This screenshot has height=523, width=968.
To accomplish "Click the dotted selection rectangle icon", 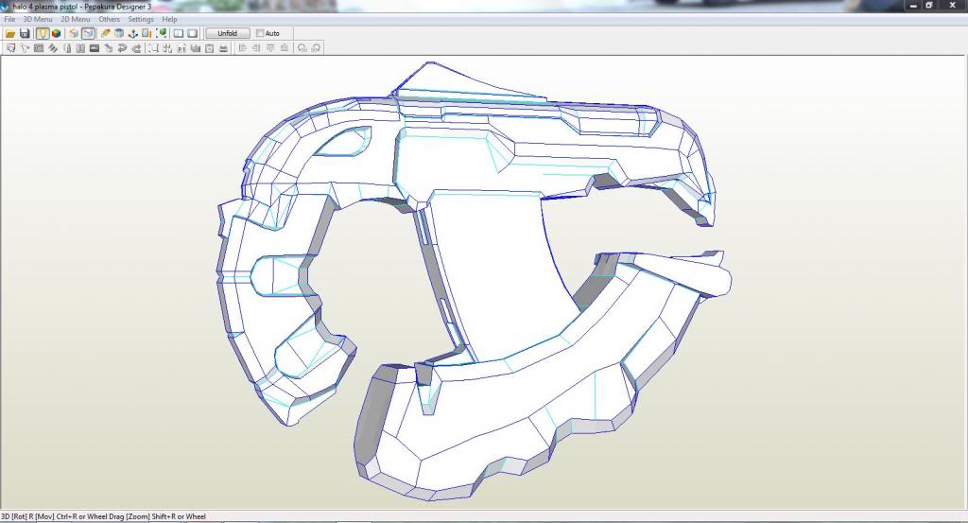I will tap(153, 48).
